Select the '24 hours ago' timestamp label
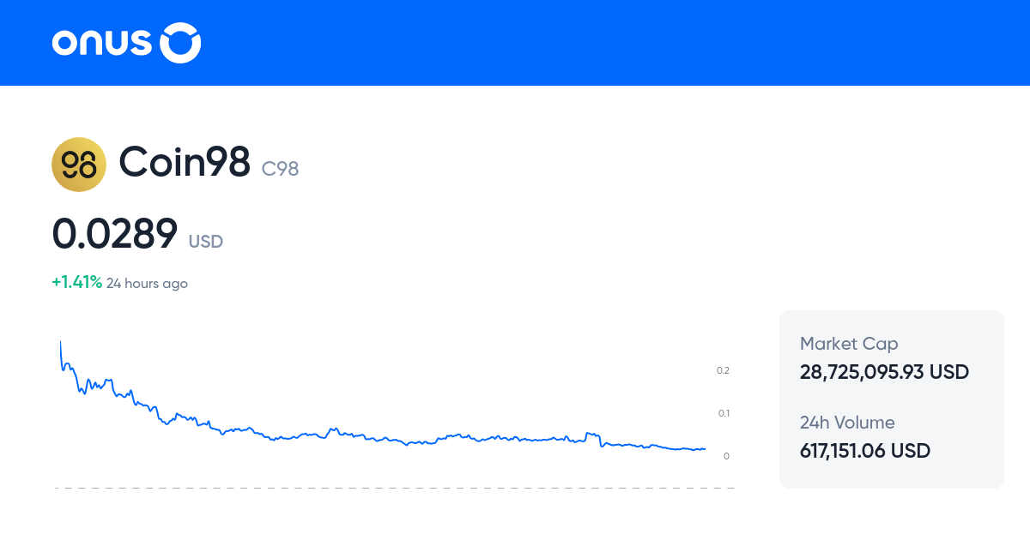1030x540 pixels. pyautogui.click(x=147, y=283)
